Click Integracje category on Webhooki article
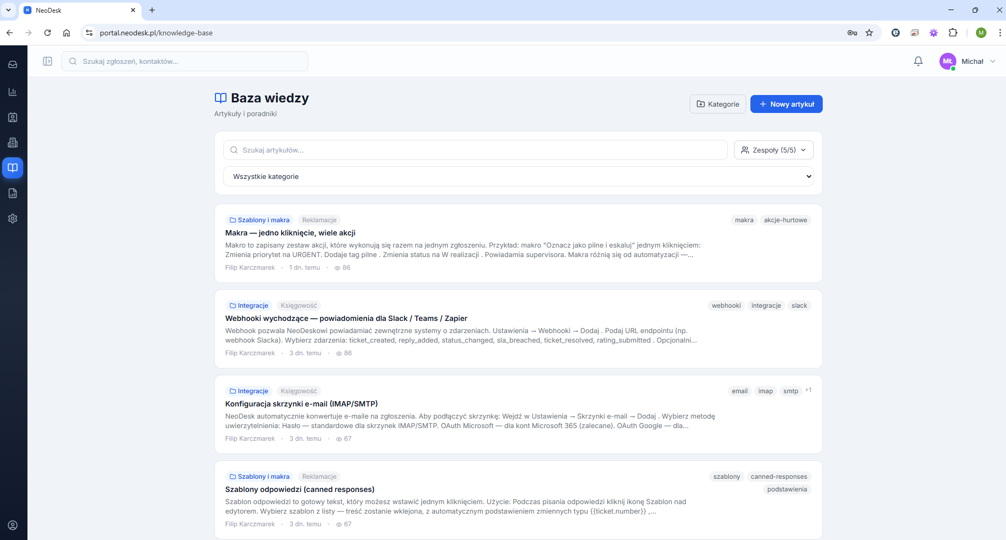Image resolution: width=1006 pixels, height=540 pixels. 249,306
